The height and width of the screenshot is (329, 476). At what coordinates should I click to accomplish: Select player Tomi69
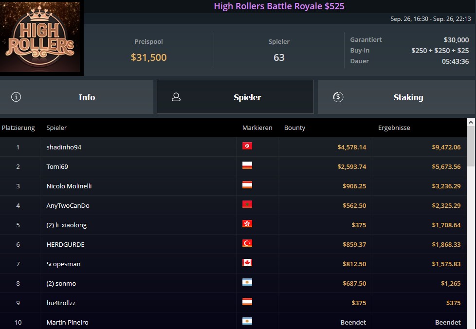pyautogui.click(x=57, y=166)
